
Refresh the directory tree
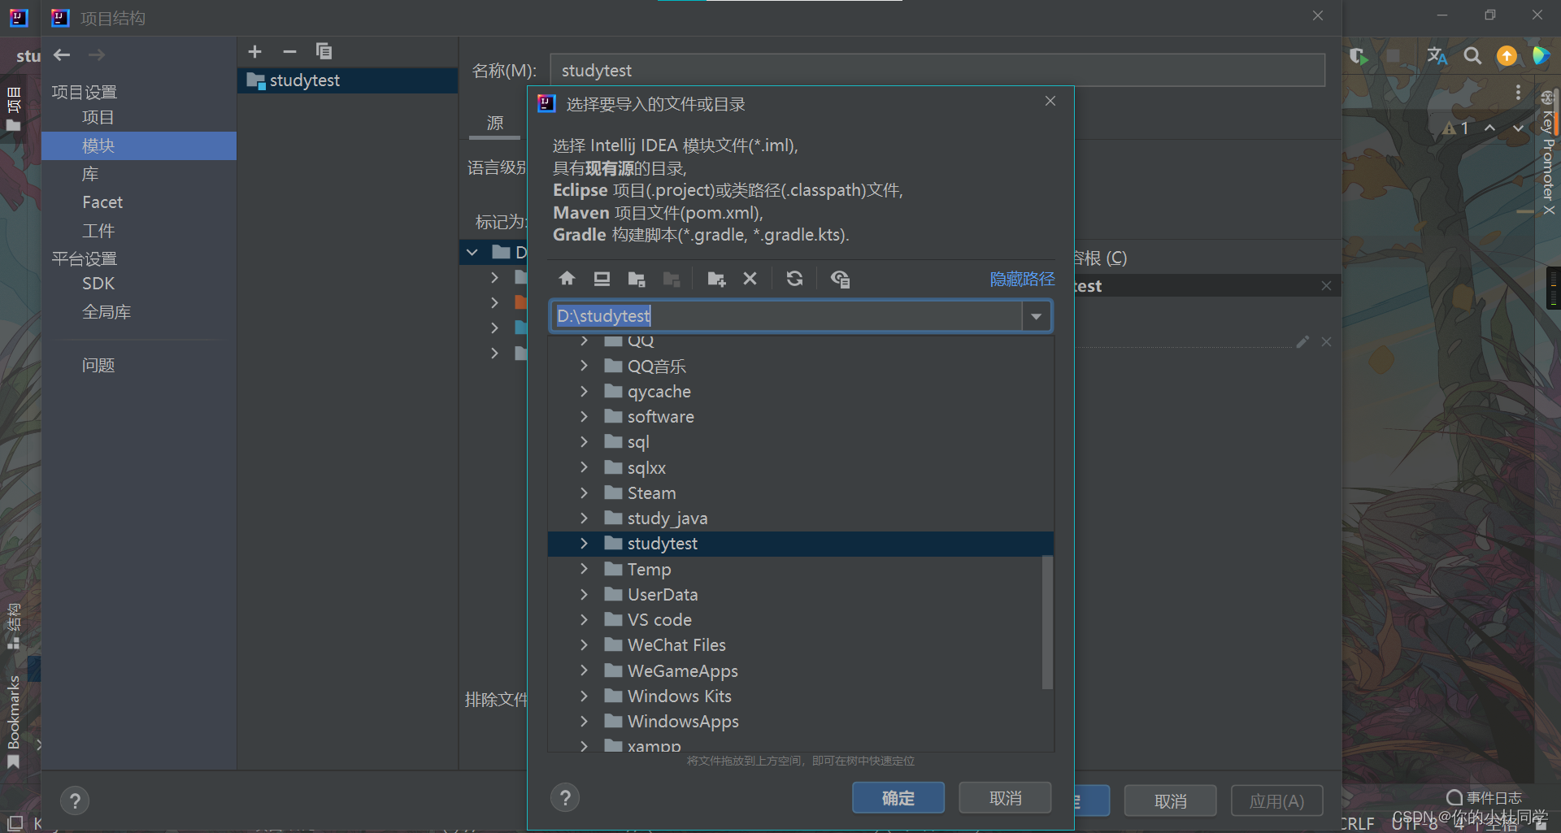[794, 278]
